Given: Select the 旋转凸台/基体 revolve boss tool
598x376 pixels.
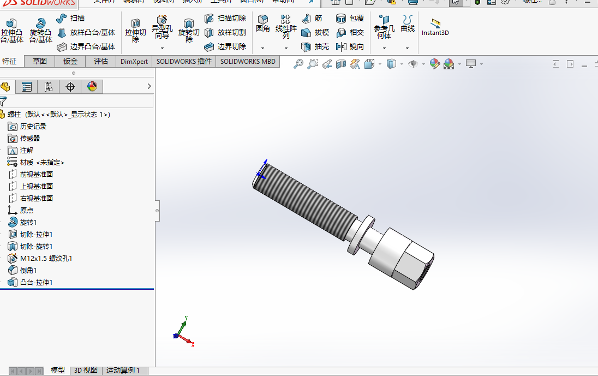Looking at the screenshot, I should (40, 31).
